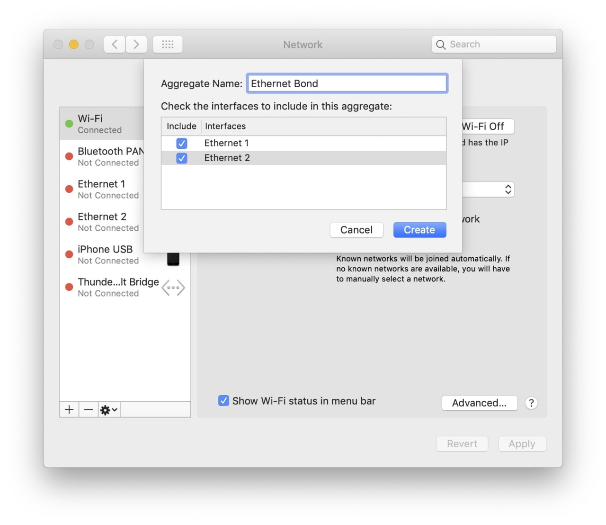This screenshot has height=525, width=606.
Task: Click the Show All grid icon in toolbar
Action: 168,44
